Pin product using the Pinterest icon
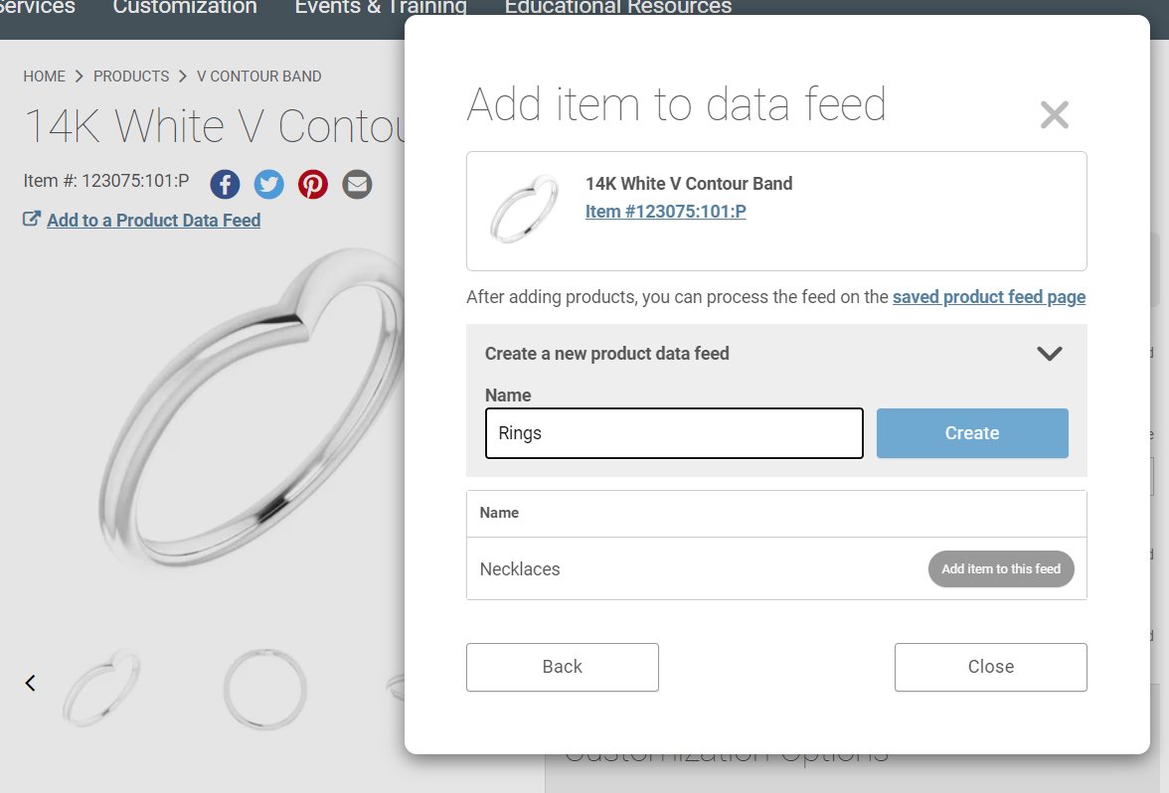 (312, 184)
